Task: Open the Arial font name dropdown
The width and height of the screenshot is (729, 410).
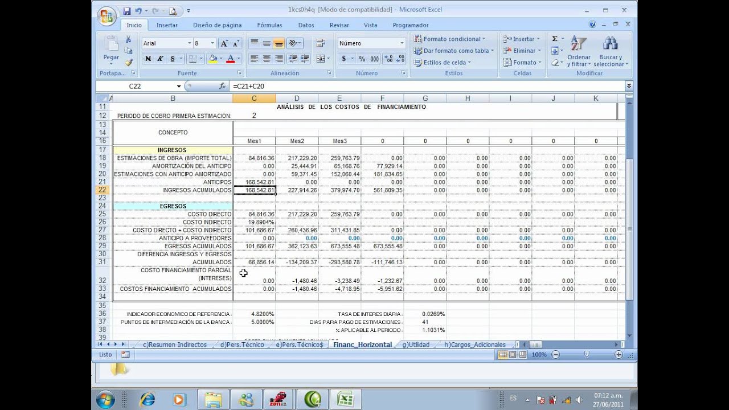Action: coord(189,43)
